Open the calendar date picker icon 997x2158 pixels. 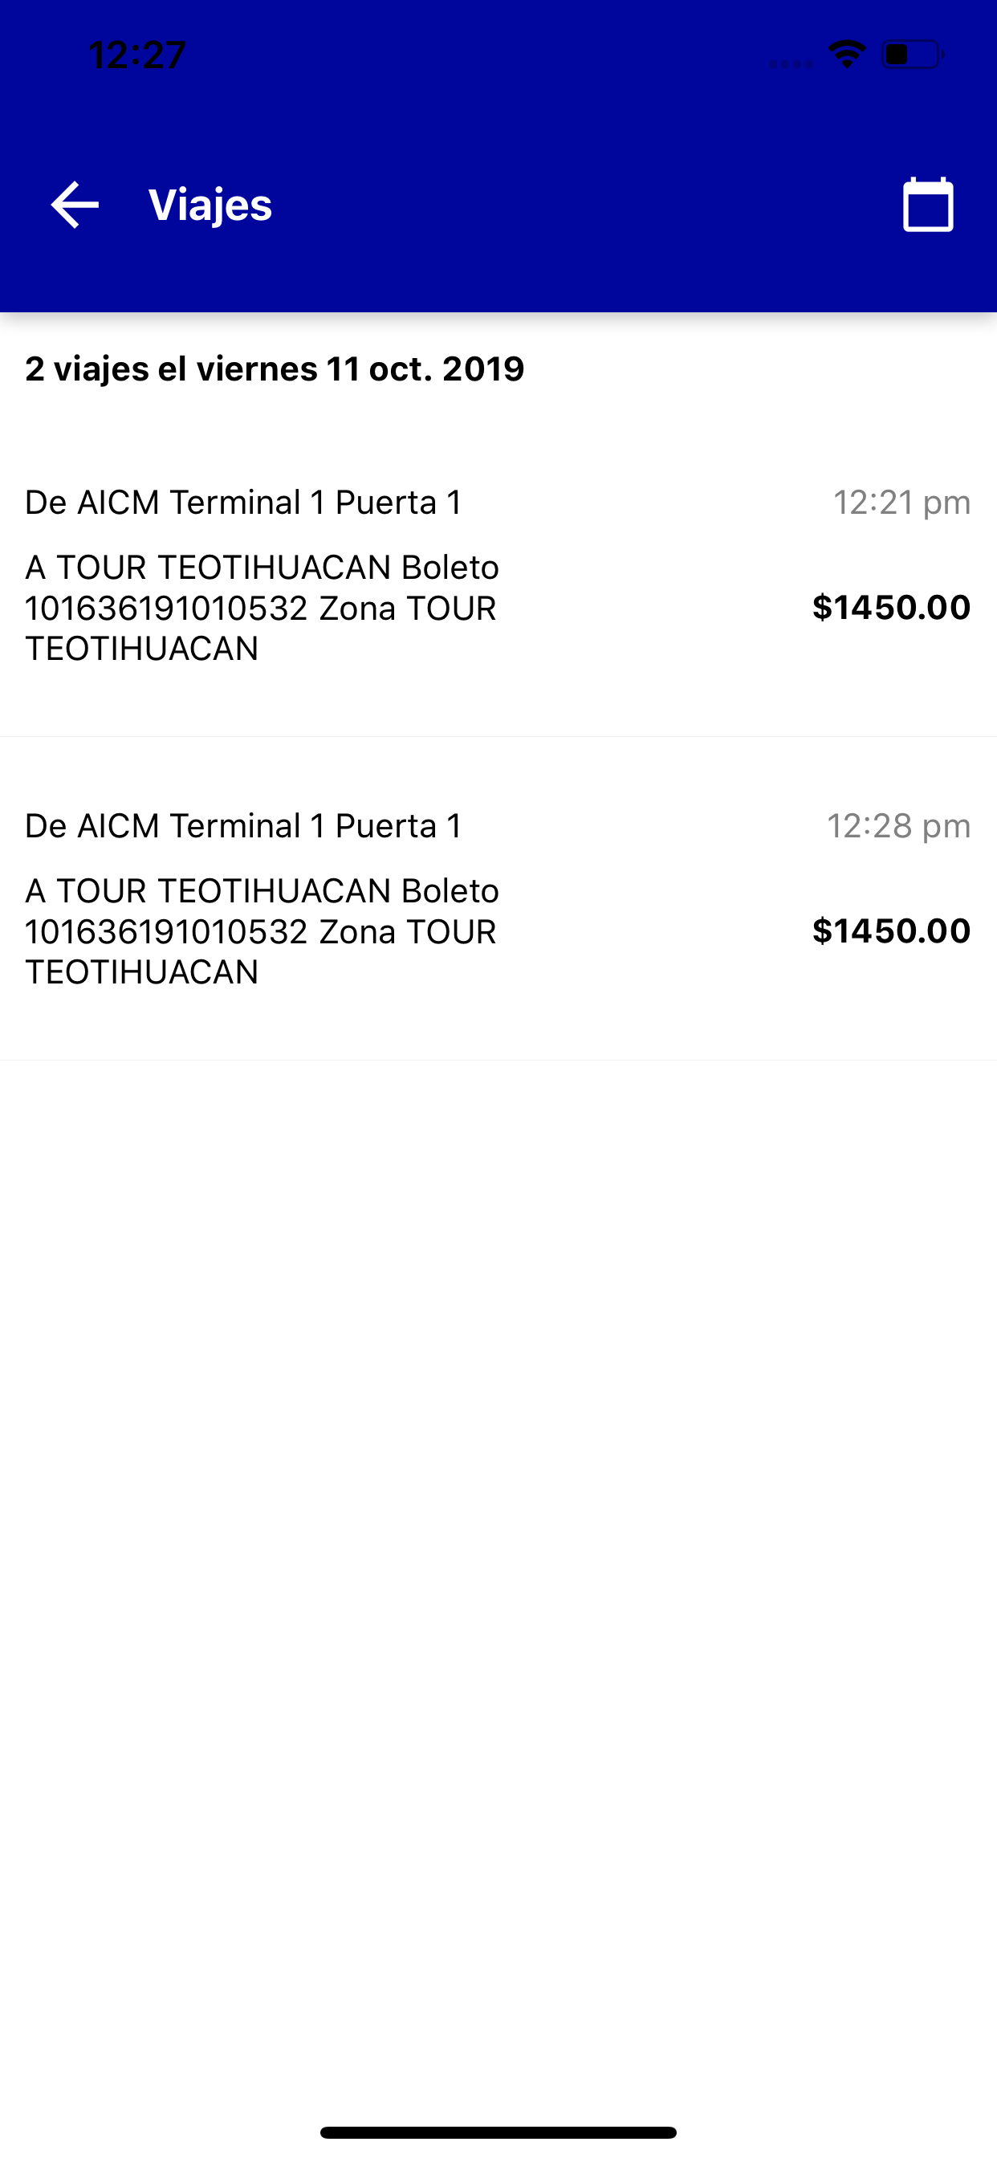[x=927, y=205]
